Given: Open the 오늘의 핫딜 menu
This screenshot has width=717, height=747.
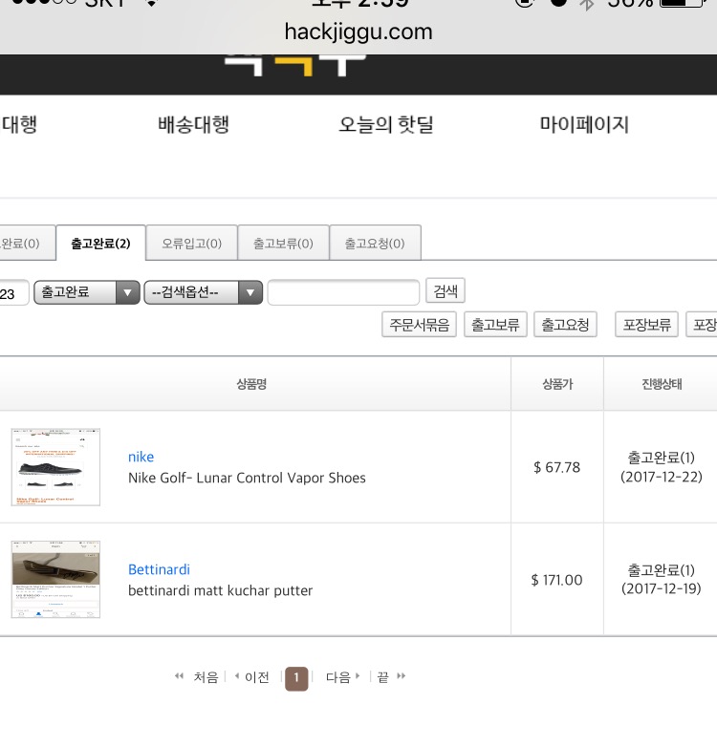Looking at the screenshot, I should click(x=385, y=124).
